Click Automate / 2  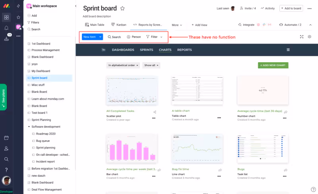[290, 25]
